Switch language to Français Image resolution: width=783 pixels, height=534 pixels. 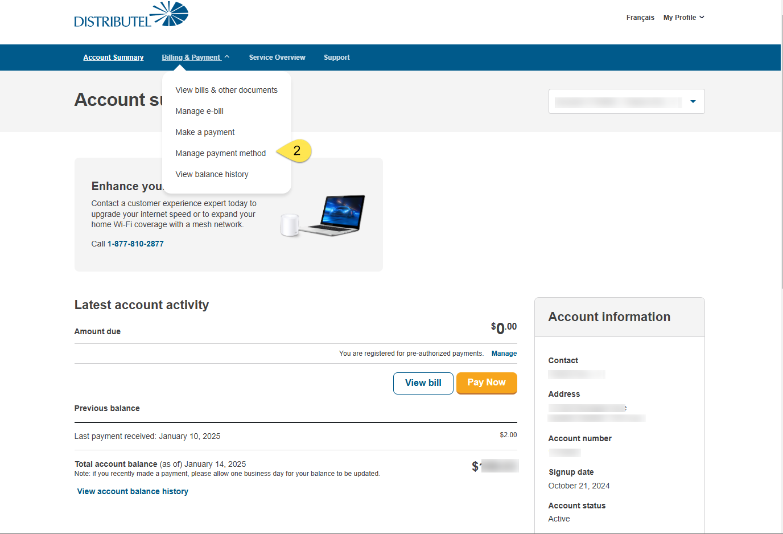(640, 18)
